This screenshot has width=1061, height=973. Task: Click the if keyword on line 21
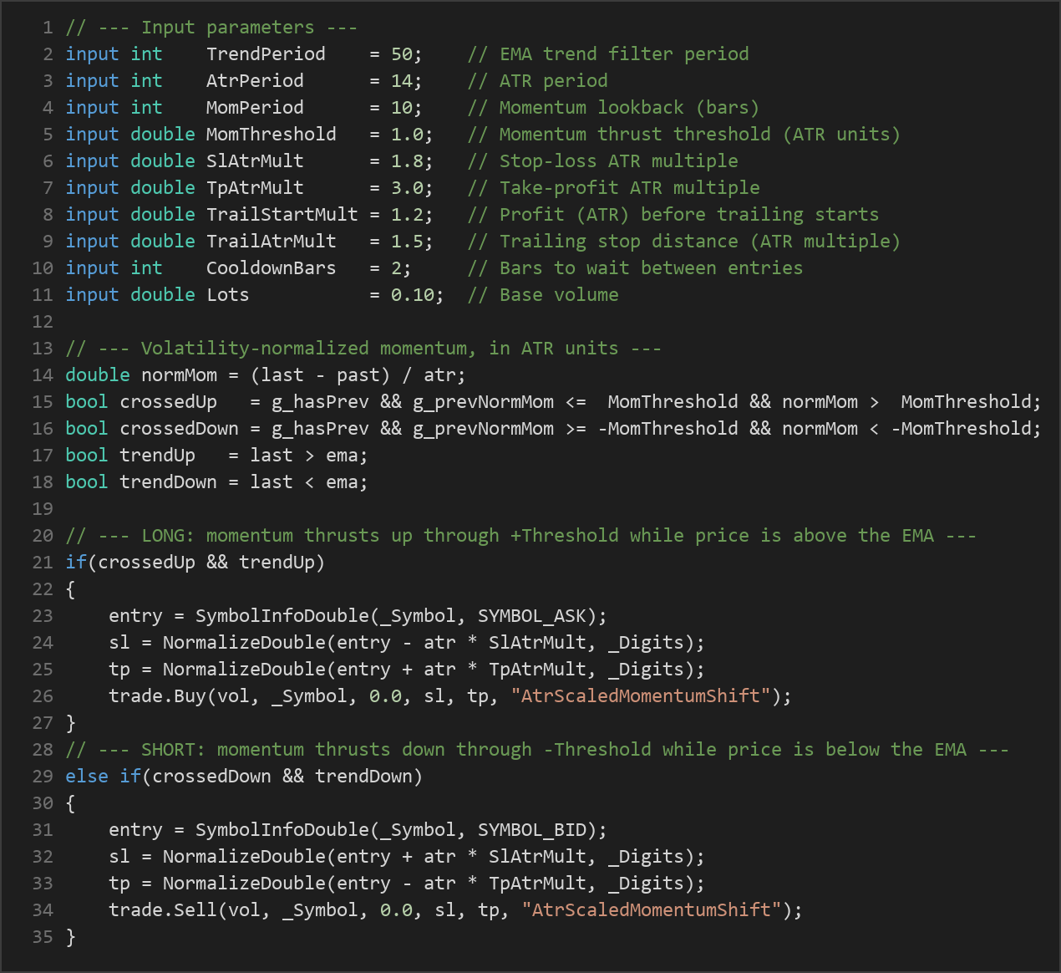coord(76,563)
